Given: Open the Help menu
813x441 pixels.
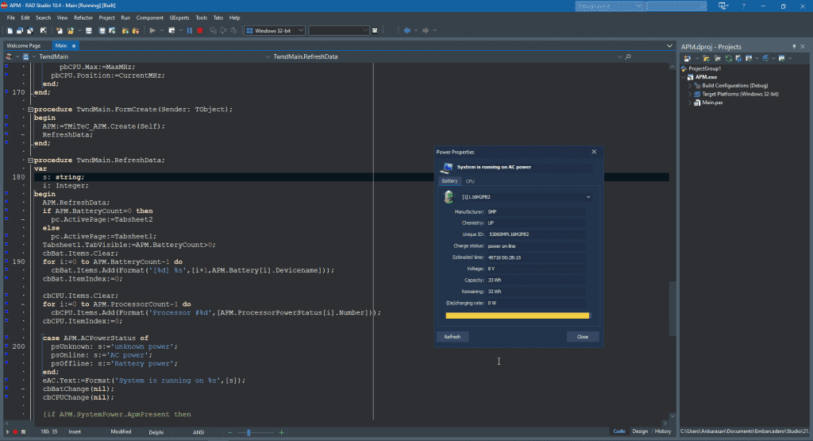Looking at the screenshot, I should (x=235, y=17).
